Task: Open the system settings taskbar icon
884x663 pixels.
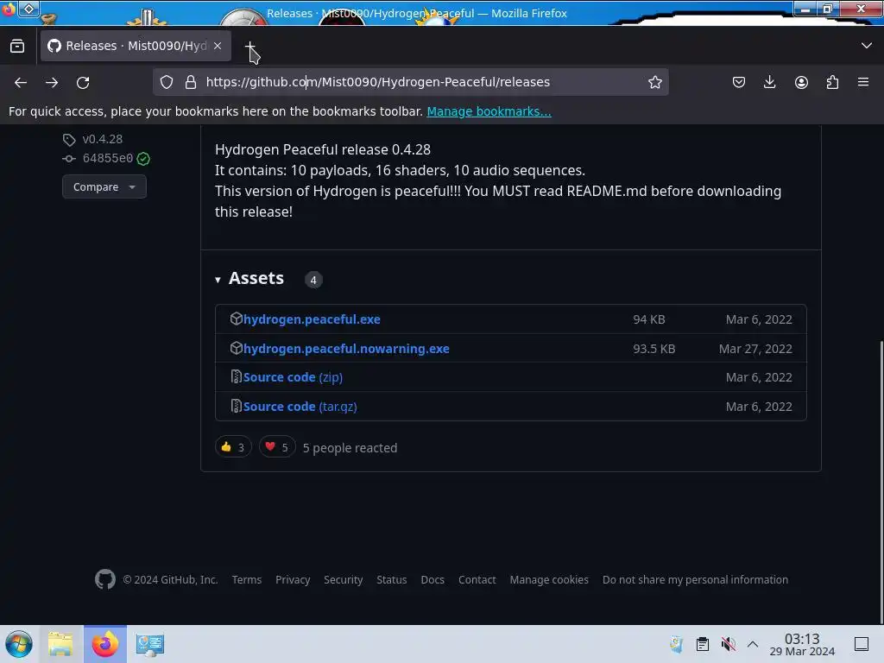Action: (149, 644)
